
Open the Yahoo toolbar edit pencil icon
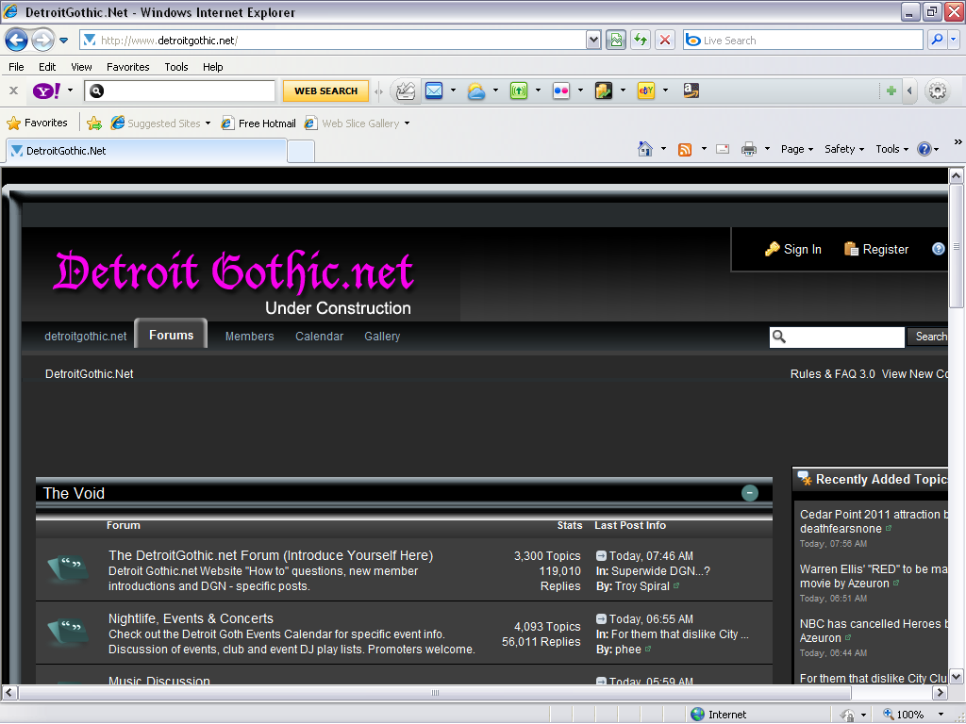[x=406, y=91]
